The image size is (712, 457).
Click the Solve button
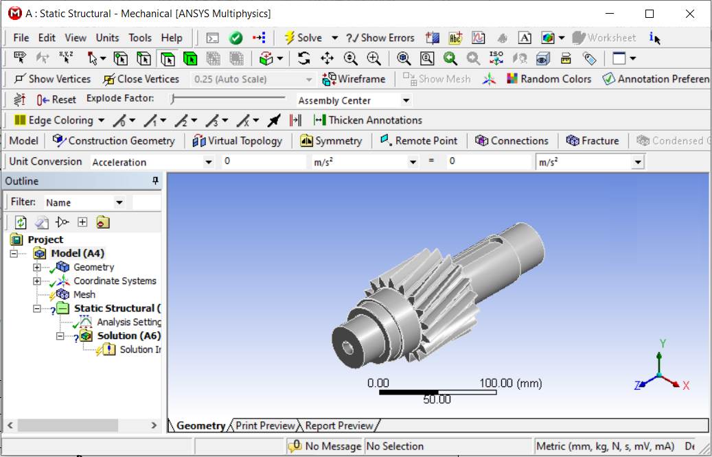pos(303,38)
